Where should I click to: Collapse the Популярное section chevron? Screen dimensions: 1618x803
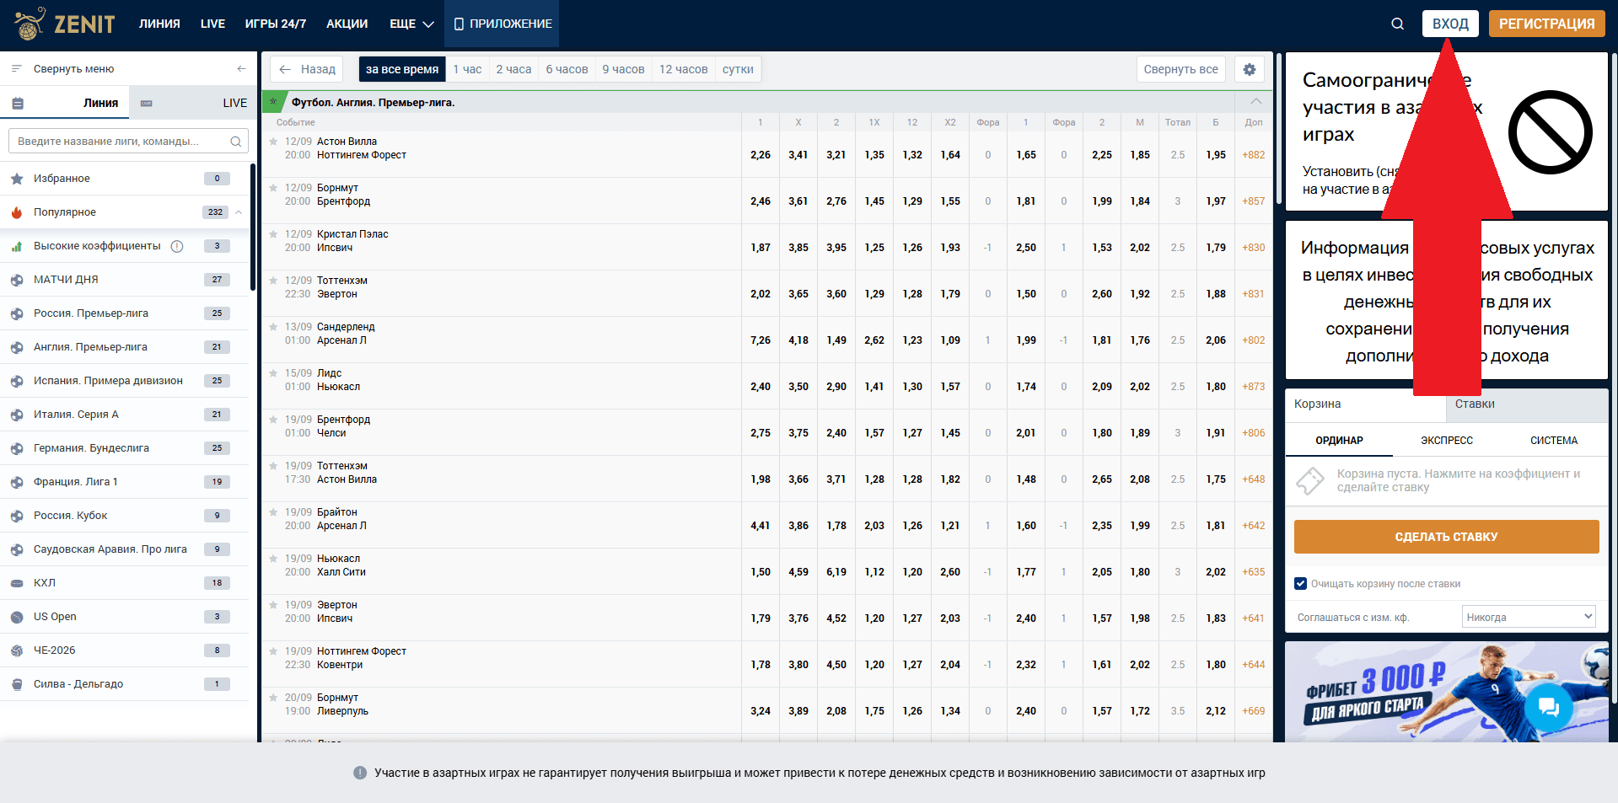tap(239, 212)
